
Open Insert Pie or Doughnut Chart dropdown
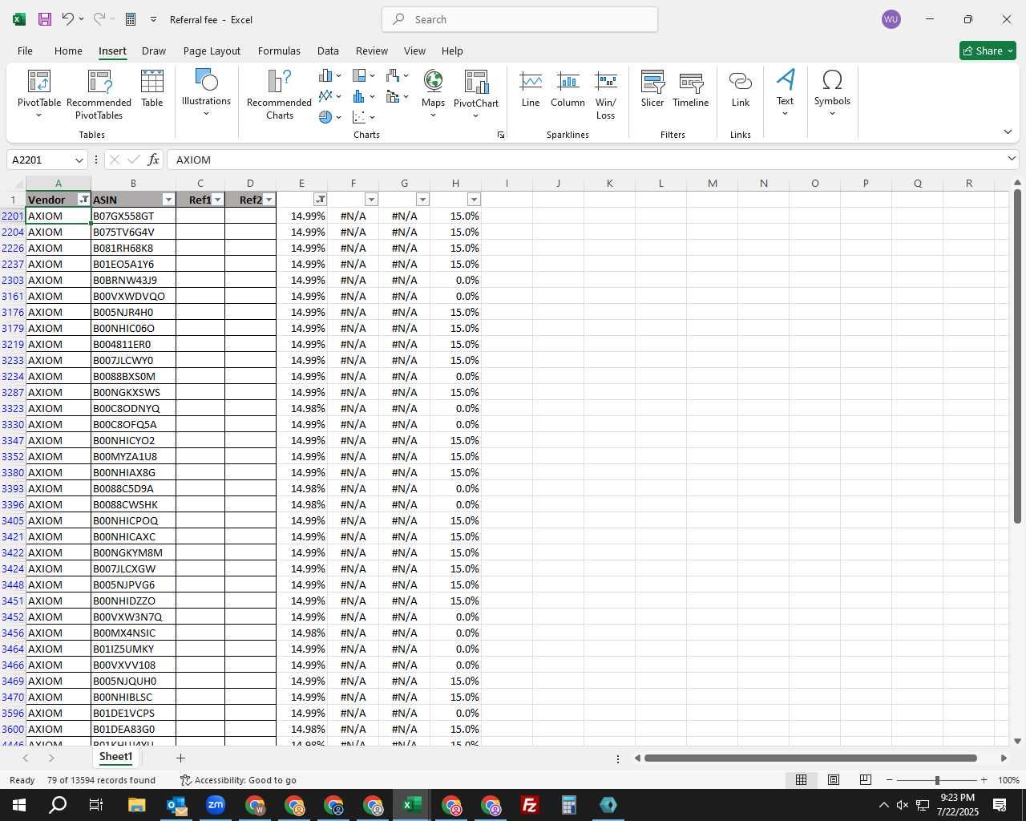point(329,117)
